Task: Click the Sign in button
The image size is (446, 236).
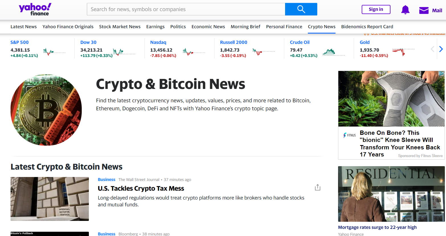Action: (x=376, y=9)
